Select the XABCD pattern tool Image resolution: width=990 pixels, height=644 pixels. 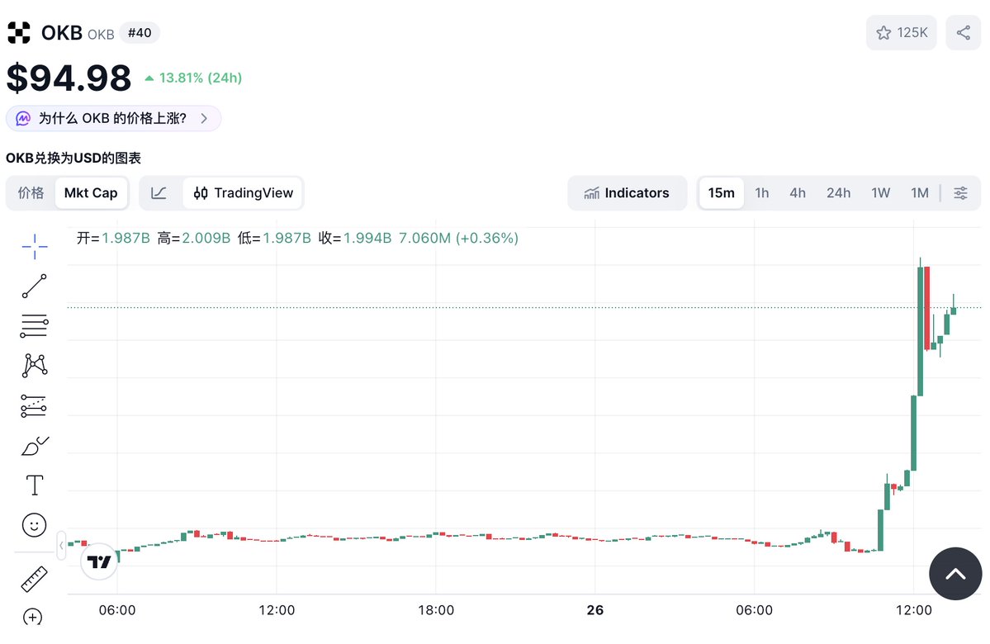tap(35, 366)
